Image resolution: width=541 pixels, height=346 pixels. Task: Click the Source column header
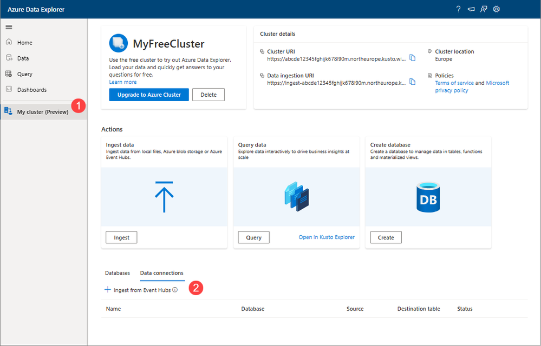[x=355, y=309]
